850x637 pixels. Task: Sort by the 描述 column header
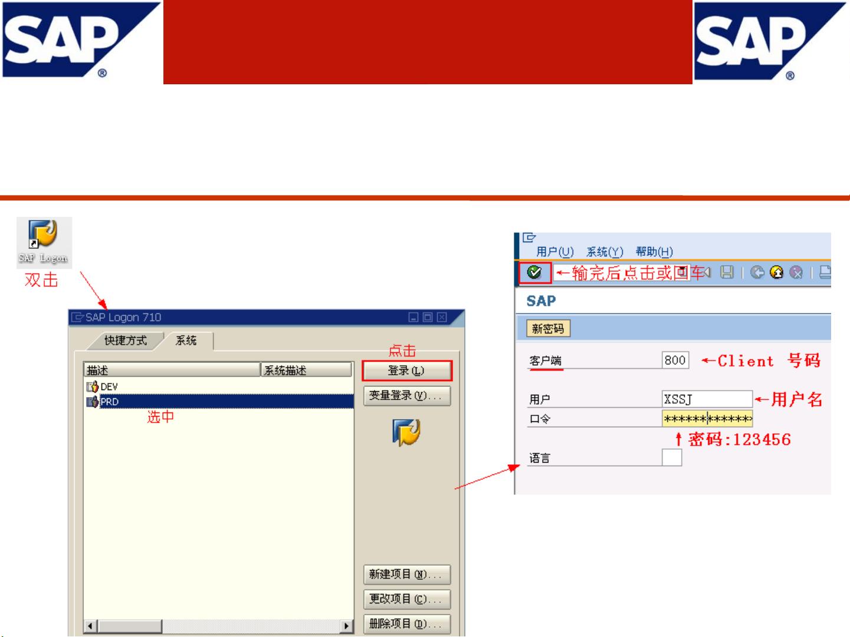point(172,370)
